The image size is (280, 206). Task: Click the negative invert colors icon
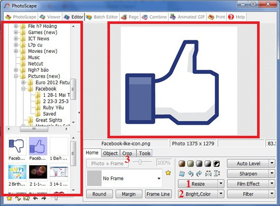pyautogui.click(x=216, y=164)
